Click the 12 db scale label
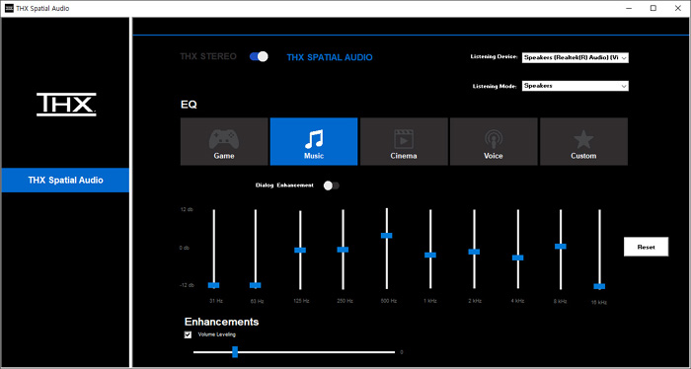 coord(187,209)
